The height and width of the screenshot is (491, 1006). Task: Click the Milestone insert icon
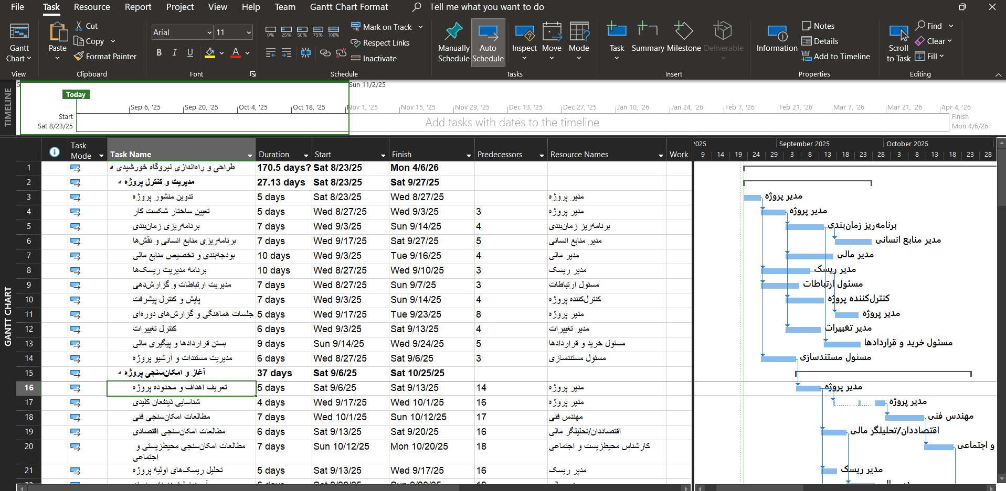pos(683,31)
